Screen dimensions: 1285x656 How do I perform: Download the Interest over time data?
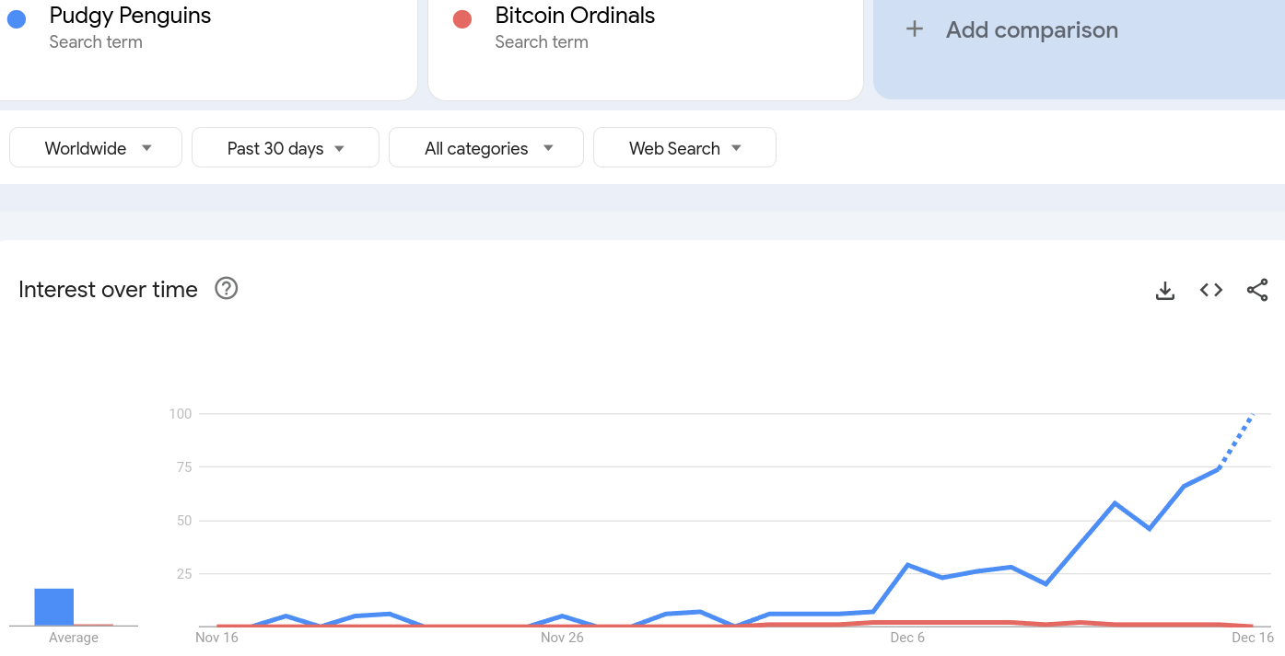[1165, 291]
